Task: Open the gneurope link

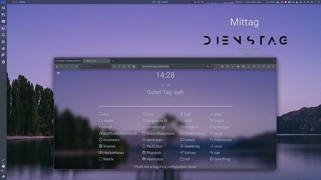Action: click(220, 127)
